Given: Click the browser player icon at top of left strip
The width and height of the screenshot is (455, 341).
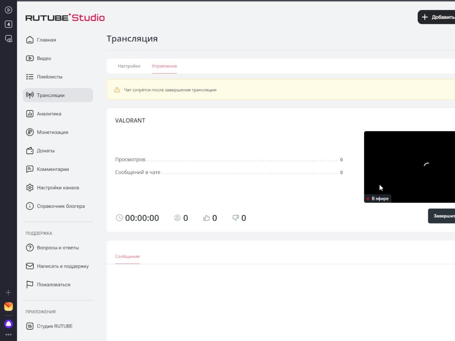Looking at the screenshot, I should (x=9, y=10).
